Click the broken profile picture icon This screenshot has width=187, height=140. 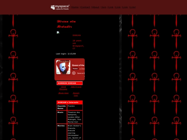pyautogui.click(x=58, y=32)
